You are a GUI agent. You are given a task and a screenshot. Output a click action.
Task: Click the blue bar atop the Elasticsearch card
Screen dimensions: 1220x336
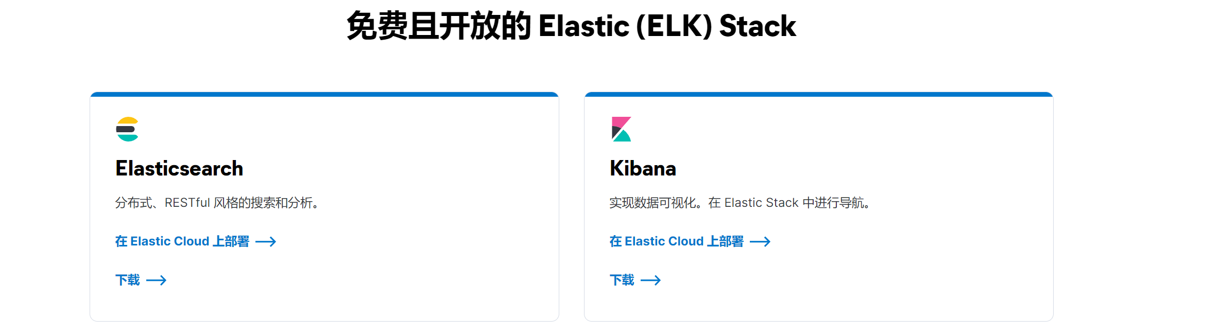click(324, 94)
